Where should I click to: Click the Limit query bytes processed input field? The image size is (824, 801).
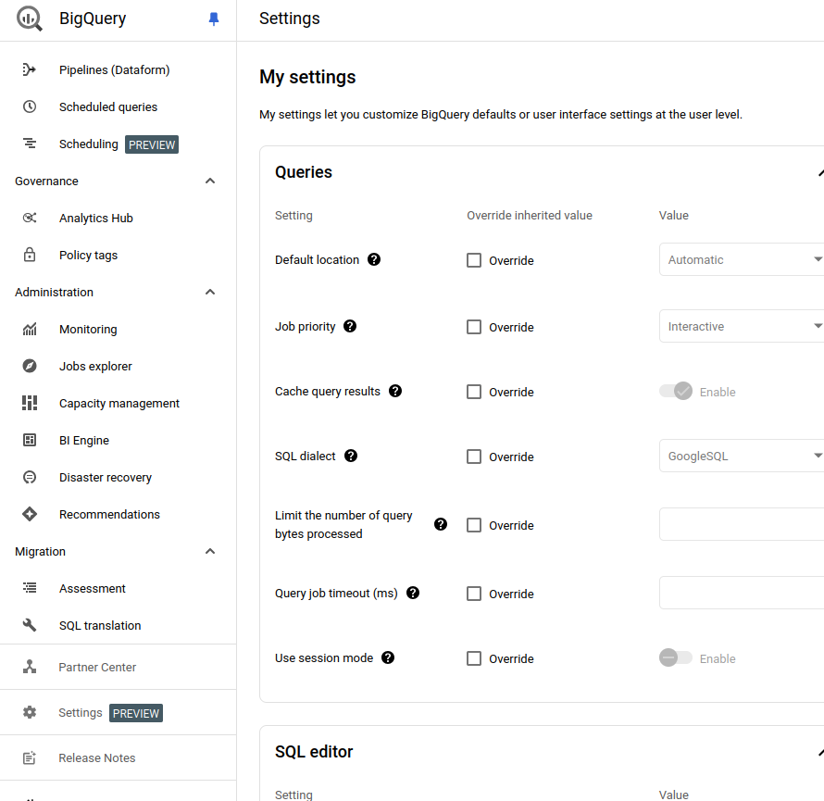click(x=742, y=524)
